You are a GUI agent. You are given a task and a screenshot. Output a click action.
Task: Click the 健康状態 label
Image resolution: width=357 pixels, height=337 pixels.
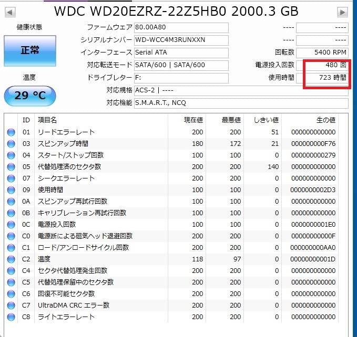[29, 27]
